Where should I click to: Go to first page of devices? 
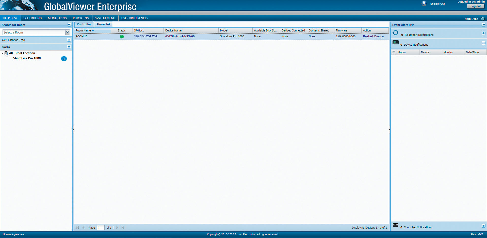[x=77, y=228]
